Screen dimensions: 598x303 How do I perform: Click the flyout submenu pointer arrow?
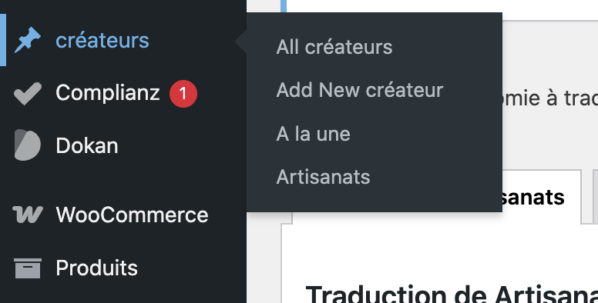point(240,41)
